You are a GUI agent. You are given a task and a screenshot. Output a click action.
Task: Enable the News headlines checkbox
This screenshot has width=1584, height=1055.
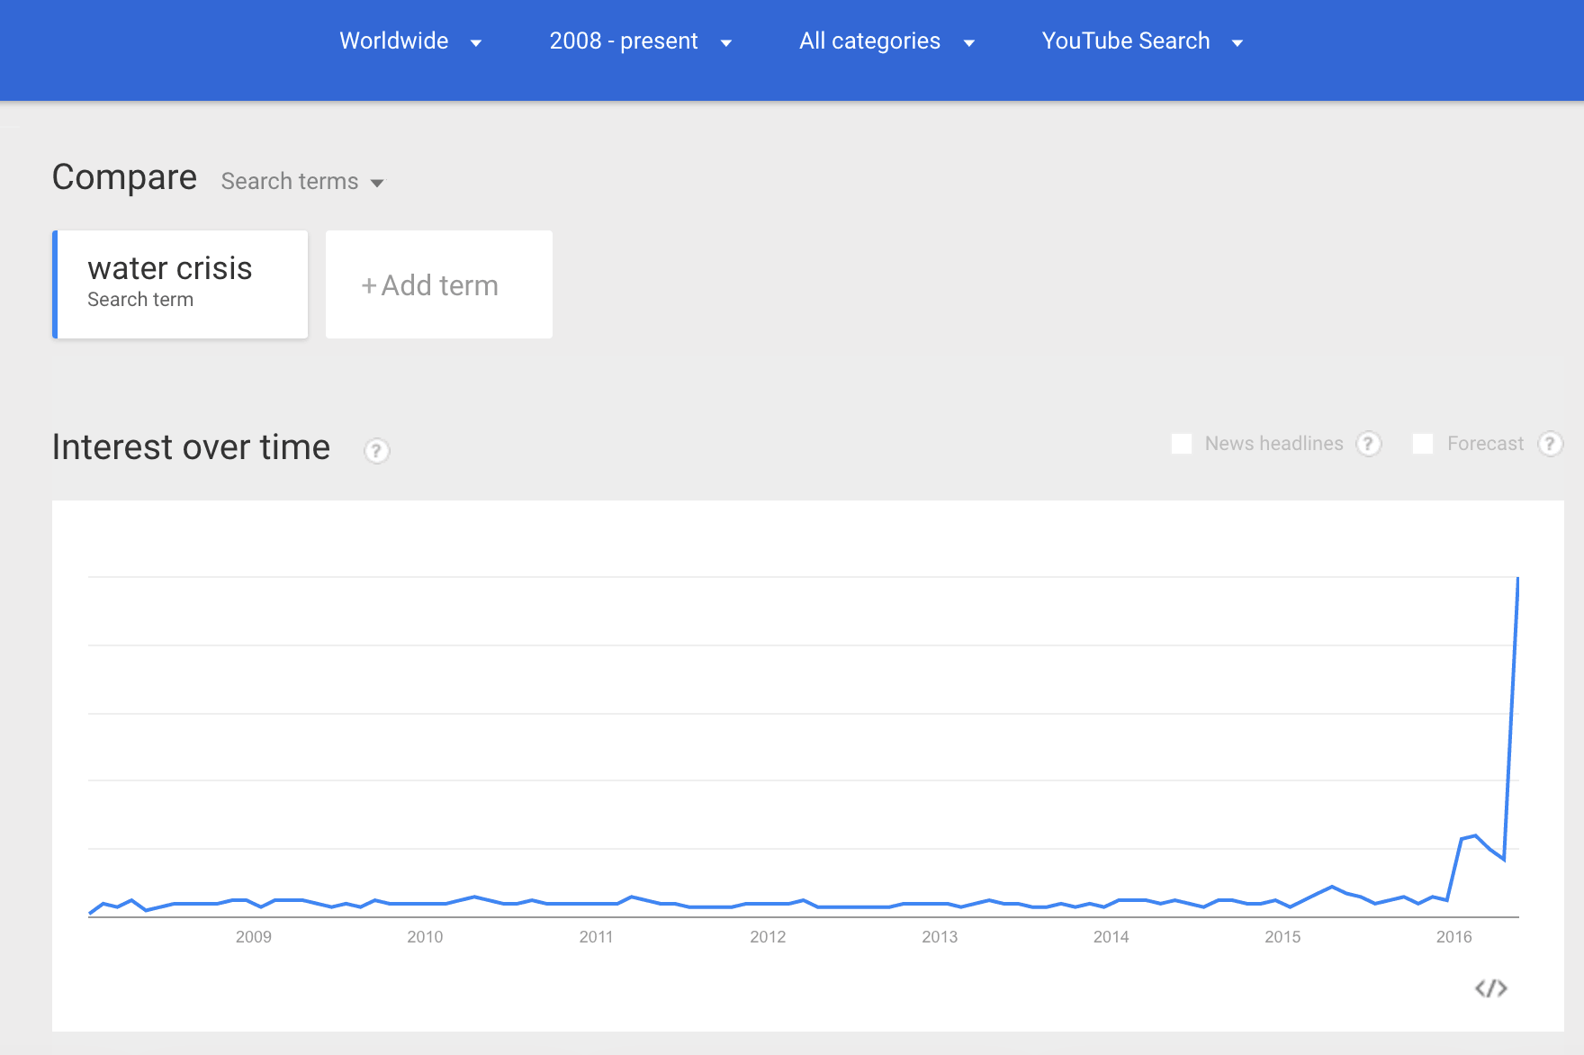point(1182,444)
